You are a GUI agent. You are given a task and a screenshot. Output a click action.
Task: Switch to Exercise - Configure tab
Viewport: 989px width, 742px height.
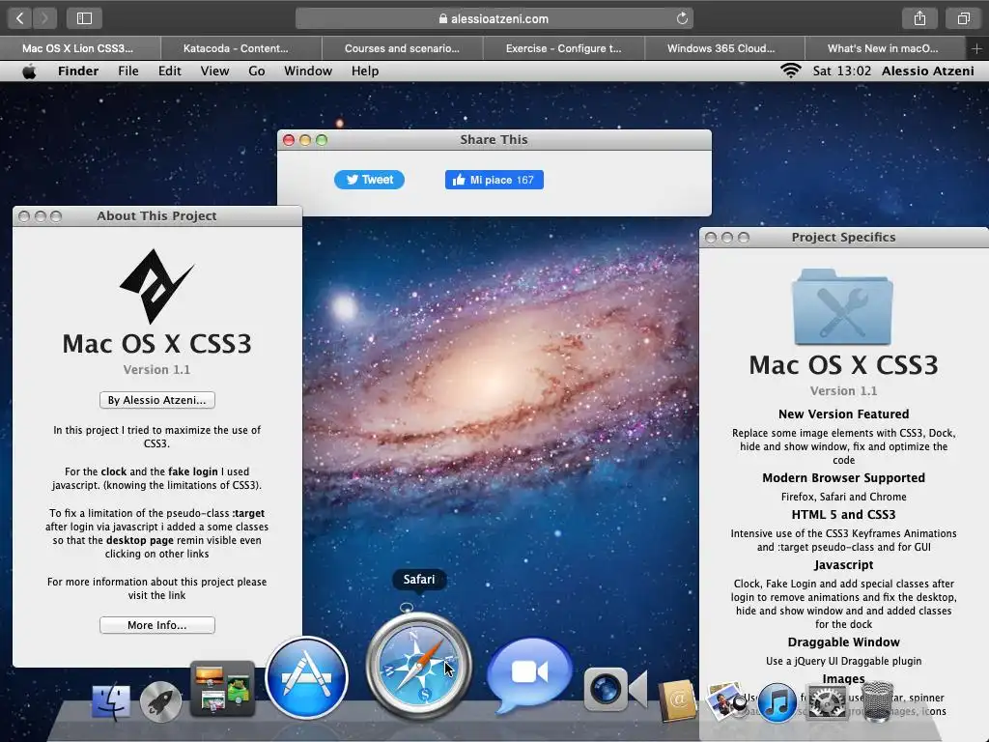(x=564, y=48)
